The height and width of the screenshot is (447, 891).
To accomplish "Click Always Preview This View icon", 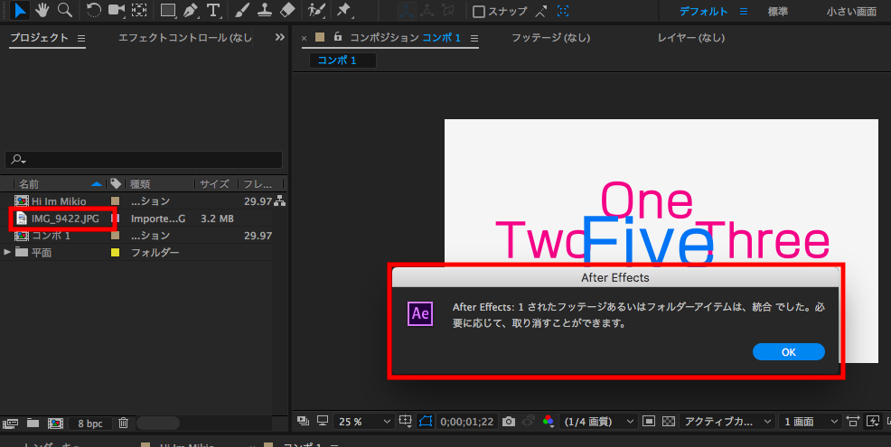I will point(303,421).
